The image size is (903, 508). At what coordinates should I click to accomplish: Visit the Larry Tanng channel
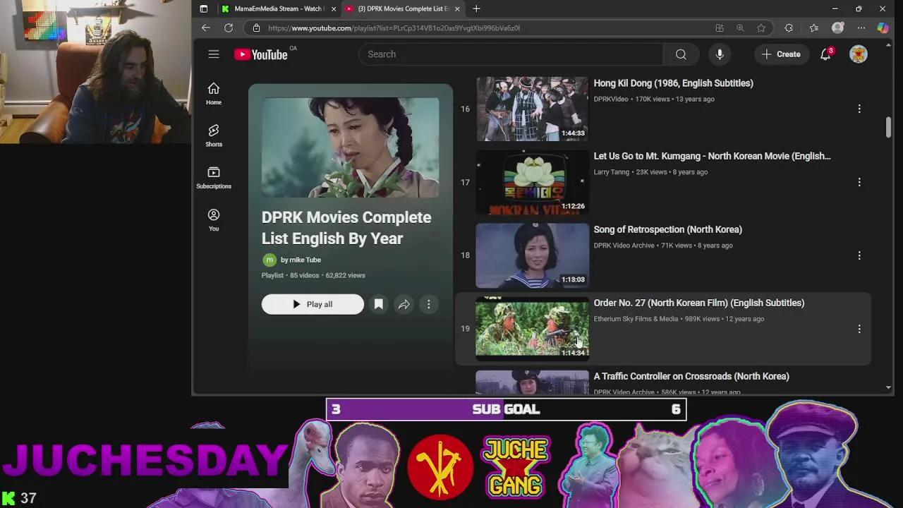(x=612, y=172)
